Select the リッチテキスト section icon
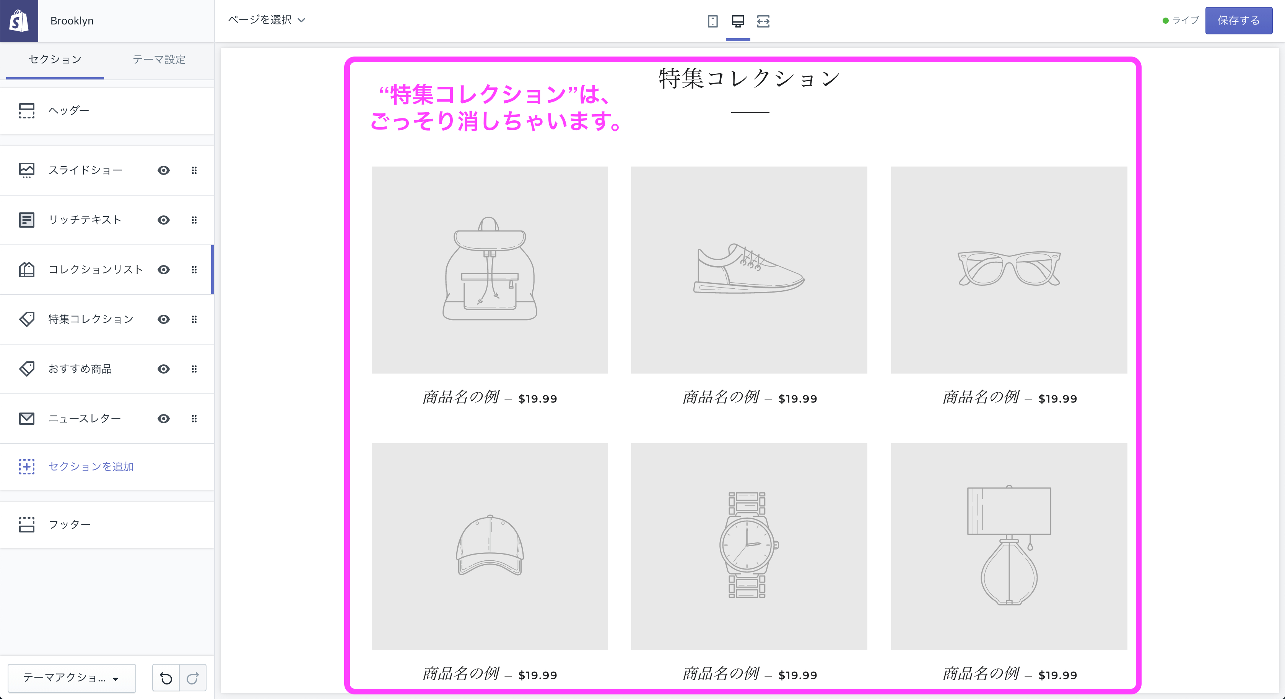 click(27, 220)
